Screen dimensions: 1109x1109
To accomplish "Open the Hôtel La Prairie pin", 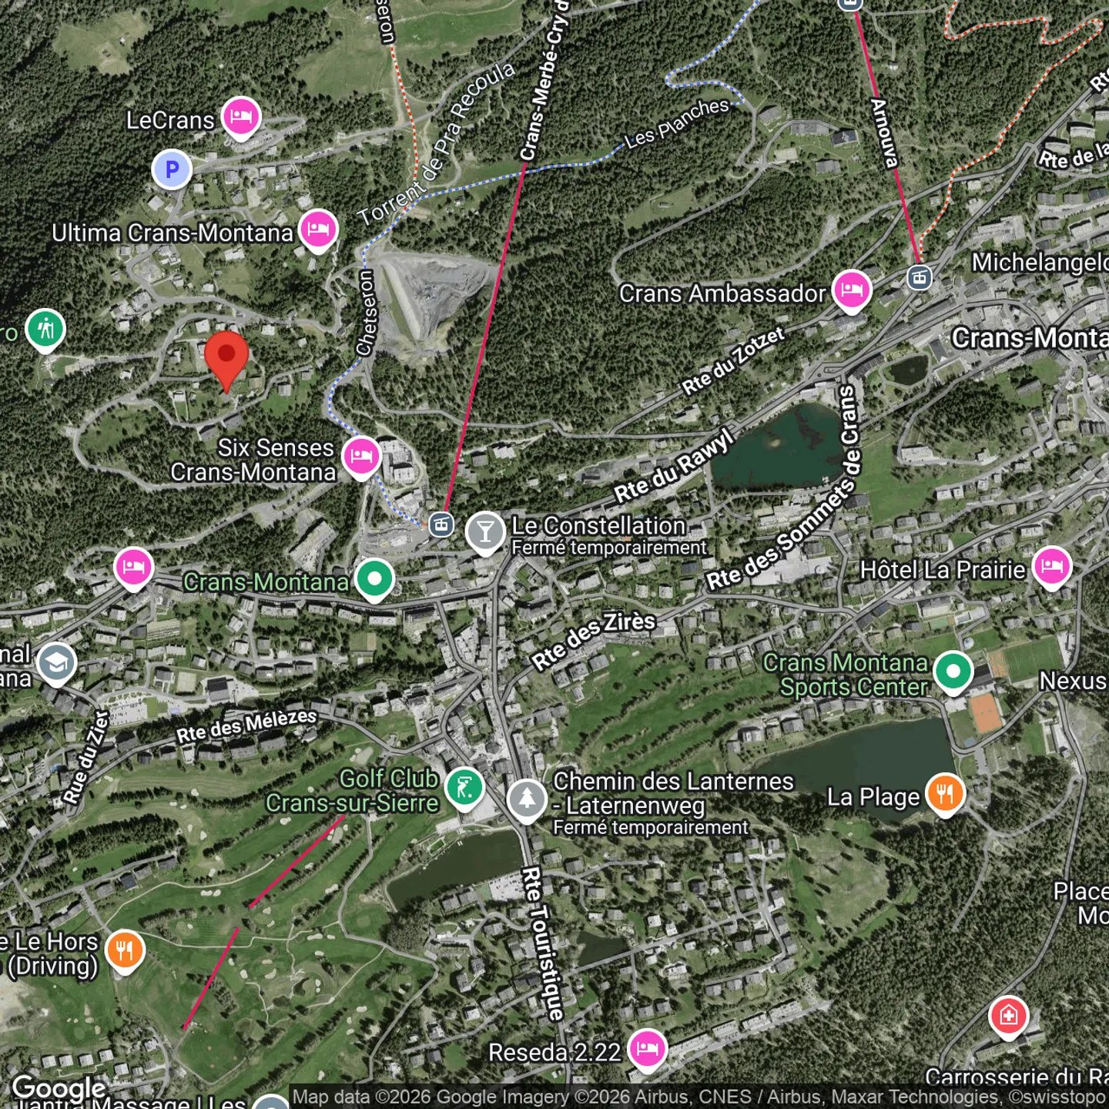I will tap(1052, 568).
